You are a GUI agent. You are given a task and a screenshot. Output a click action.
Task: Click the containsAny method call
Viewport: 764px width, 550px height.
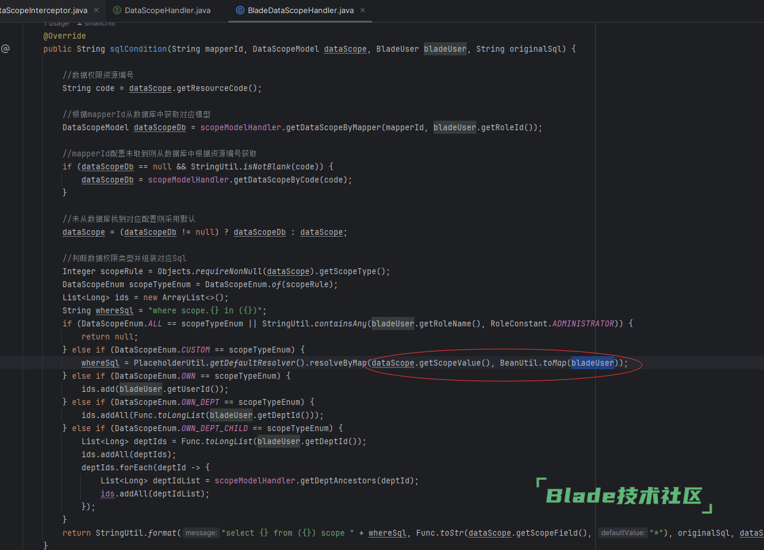[341, 323]
